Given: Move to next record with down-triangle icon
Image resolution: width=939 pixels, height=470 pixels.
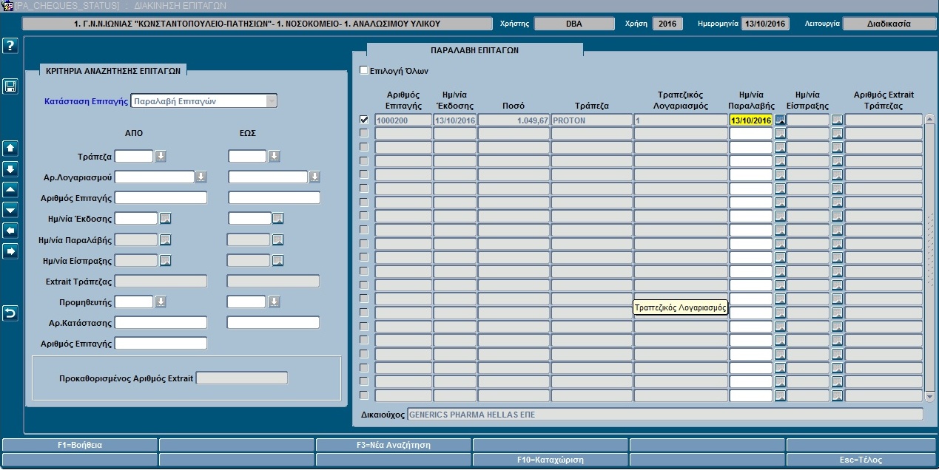Looking at the screenshot, I should (x=10, y=210).
